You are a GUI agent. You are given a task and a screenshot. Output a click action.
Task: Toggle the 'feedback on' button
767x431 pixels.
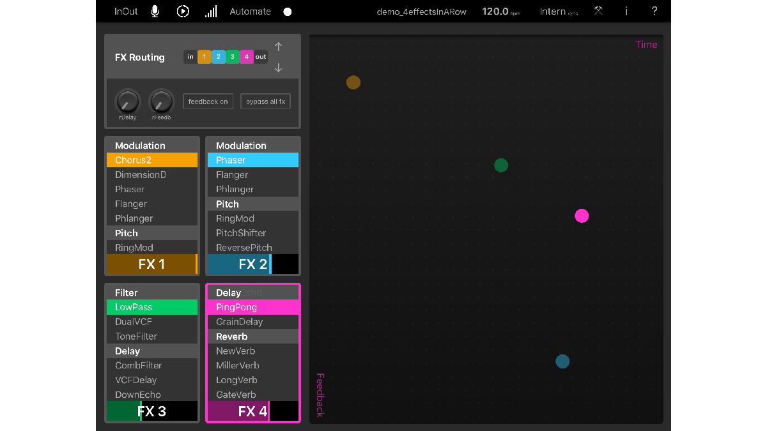[208, 102]
